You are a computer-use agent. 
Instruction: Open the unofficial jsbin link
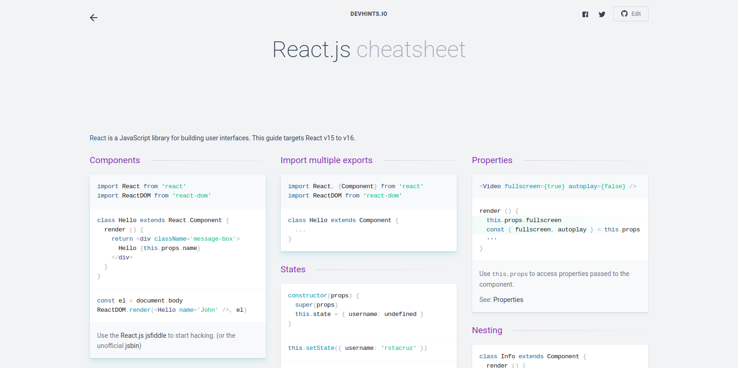click(x=132, y=346)
